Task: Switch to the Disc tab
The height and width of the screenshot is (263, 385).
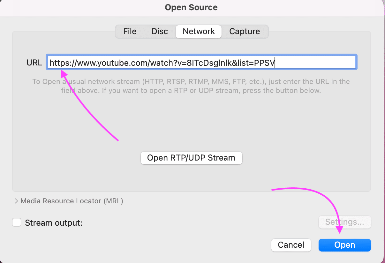Action: click(x=160, y=31)
